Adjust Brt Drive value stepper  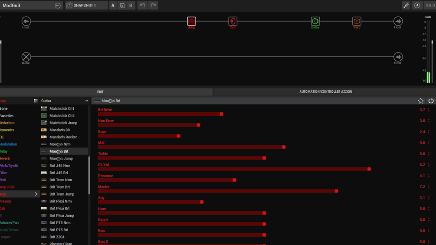429,110
